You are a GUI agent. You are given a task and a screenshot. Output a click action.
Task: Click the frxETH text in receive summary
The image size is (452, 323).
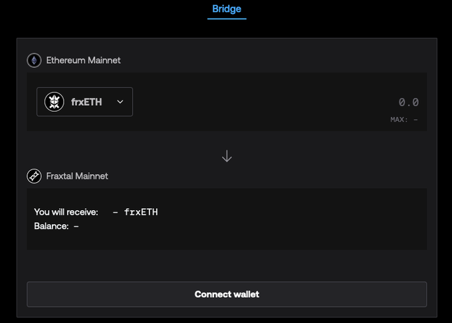pyautogui.click(x=141, y=212)
